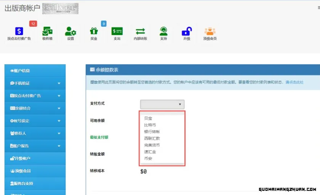Open the 奖金 gift icon

(x=94, y=31)
